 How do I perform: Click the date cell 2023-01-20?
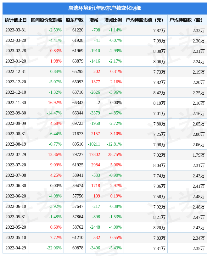click(16, 61)
